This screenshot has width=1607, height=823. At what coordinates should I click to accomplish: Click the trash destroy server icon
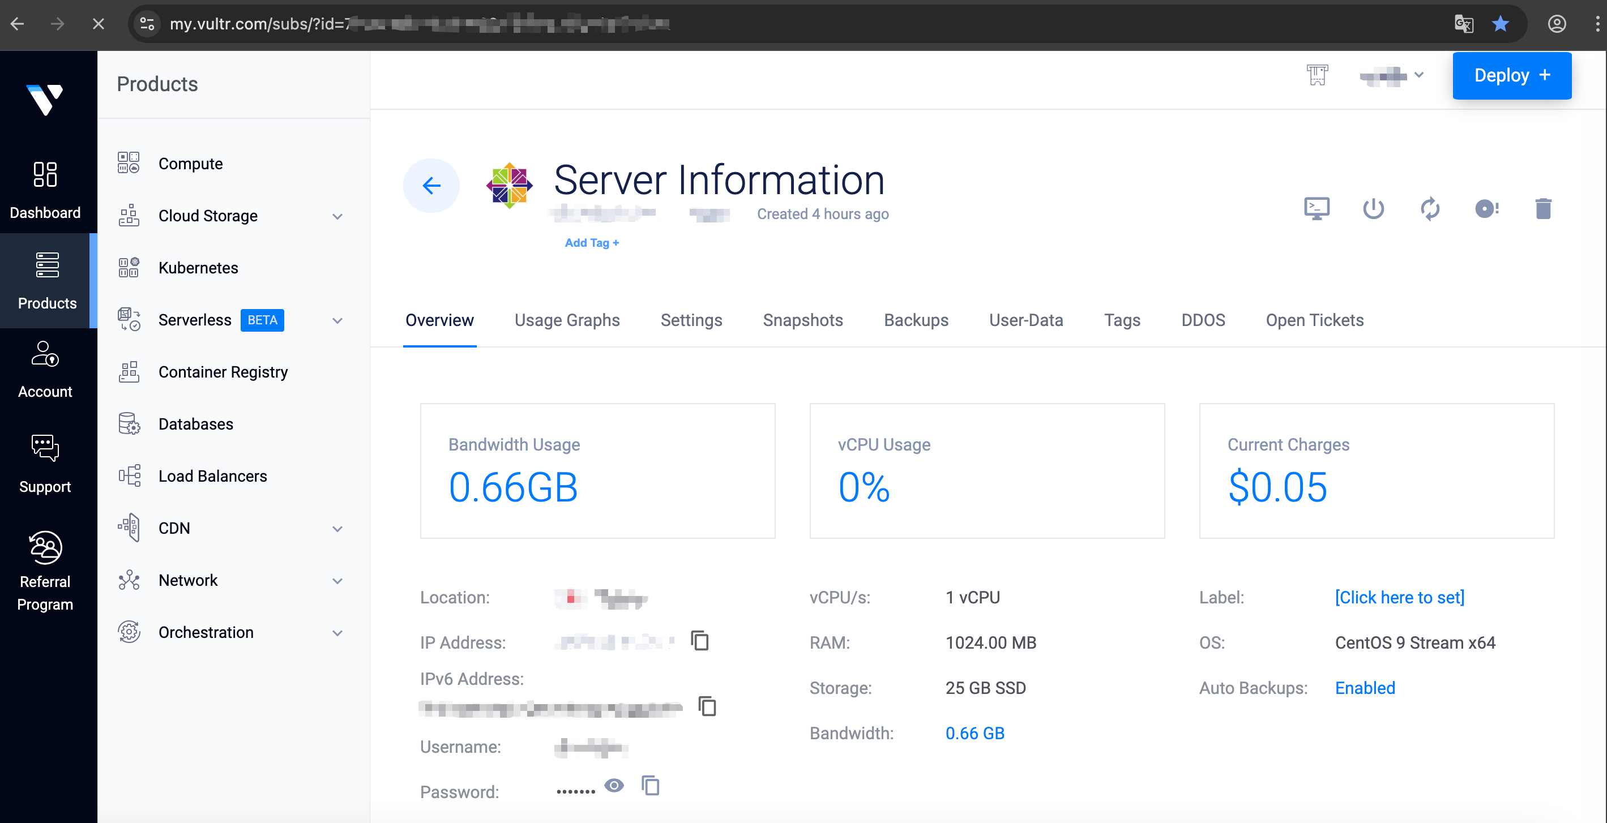click(1543, 208)
